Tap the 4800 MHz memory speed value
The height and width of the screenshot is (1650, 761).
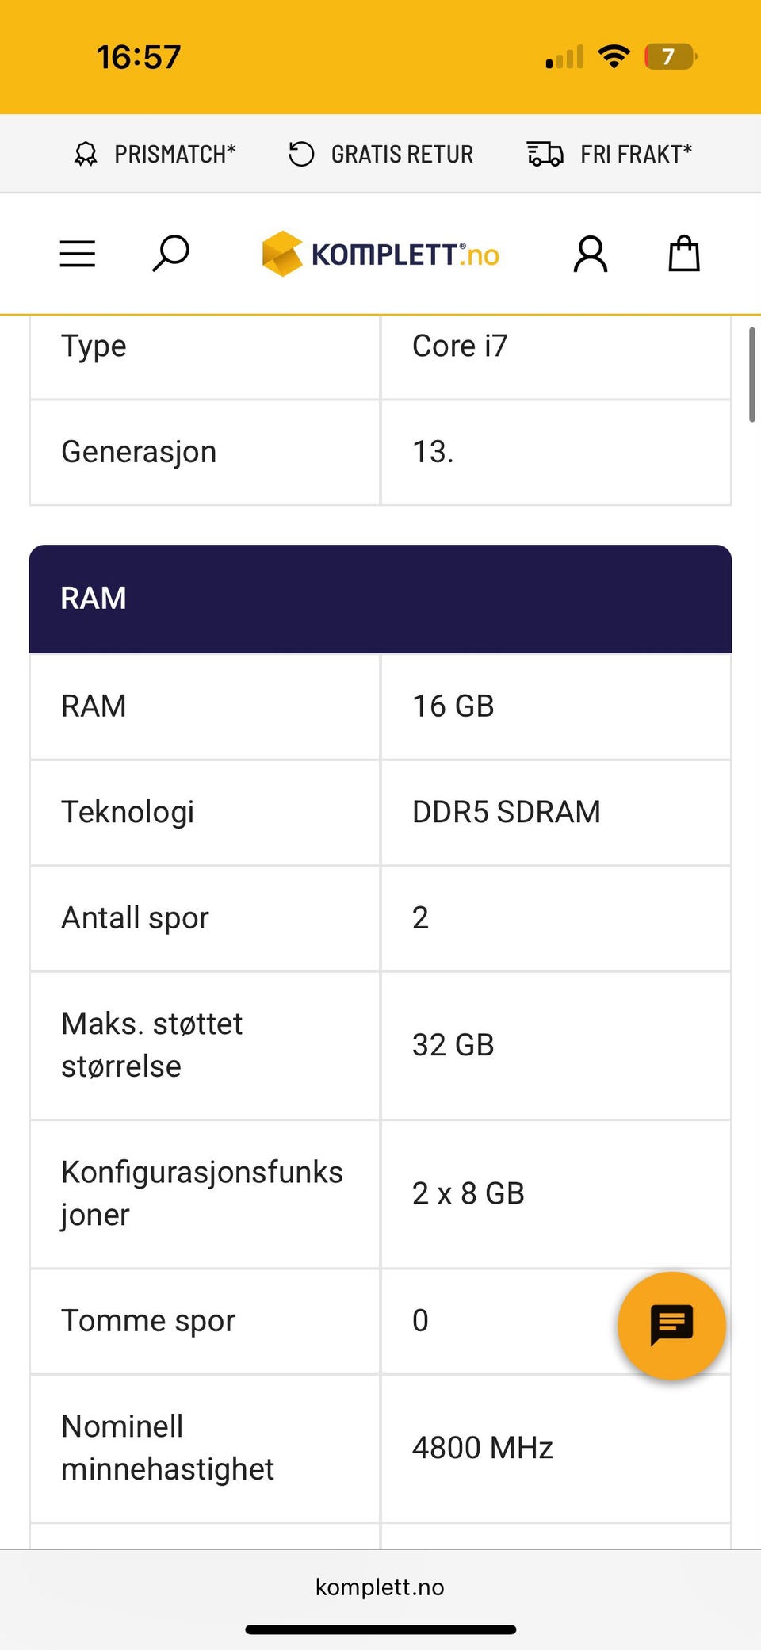(x=483, y=1448)
